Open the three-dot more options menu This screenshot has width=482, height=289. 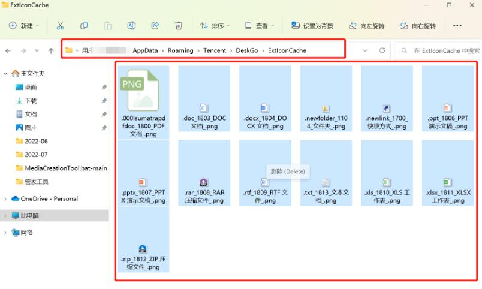pyautogui.click(x=457, y=26)
